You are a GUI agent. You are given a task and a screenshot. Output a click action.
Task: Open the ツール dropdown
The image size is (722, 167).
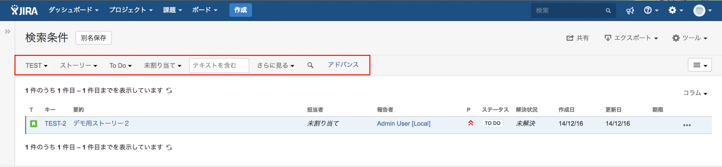(x=690, y=38)
